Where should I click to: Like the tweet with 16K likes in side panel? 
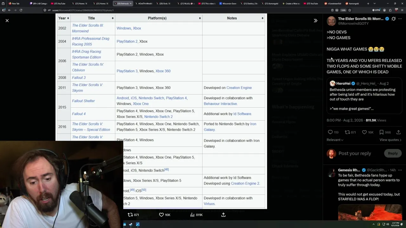[x=364, y=132]
